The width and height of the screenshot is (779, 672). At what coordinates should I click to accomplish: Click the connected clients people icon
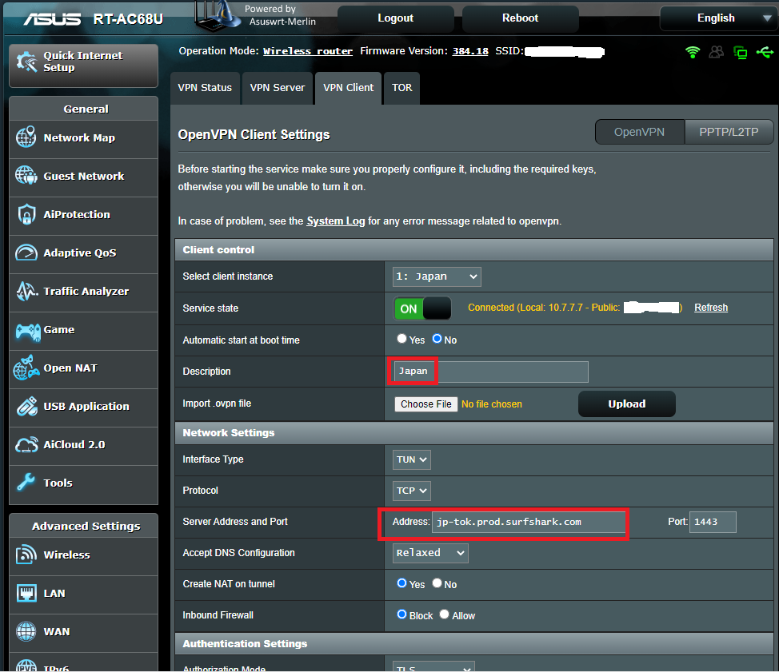(717, 52)
